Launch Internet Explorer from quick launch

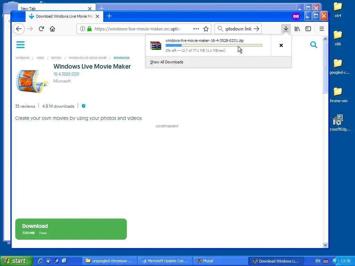41,261
